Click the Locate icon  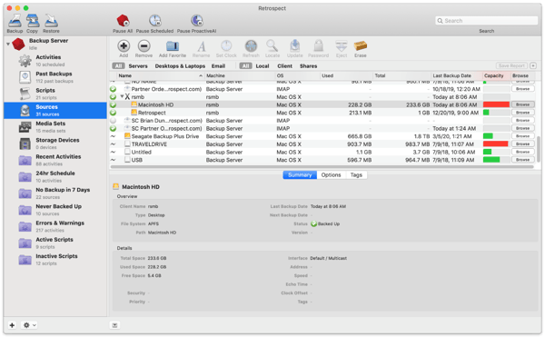[272, 45]
